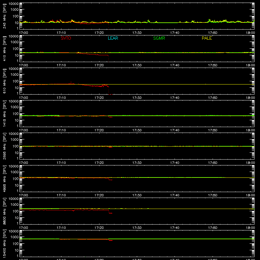Click 18:00 tick label under 2695 MHz plot
260x260 pixels.
pos(250,163)
